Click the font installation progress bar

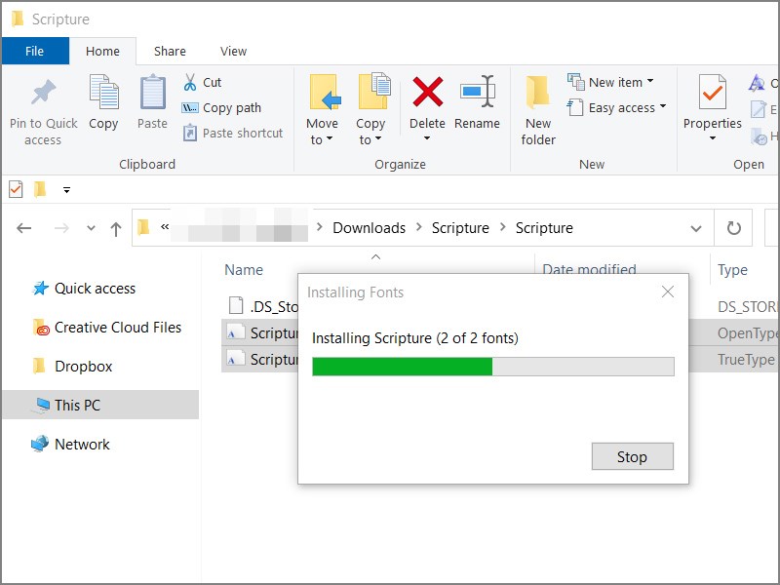click(493, 367)
